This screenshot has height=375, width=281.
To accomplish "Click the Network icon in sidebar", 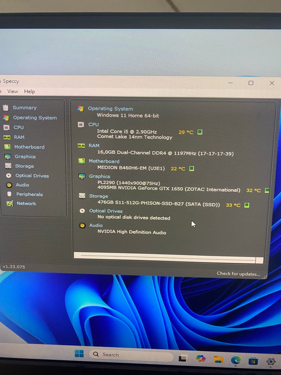I will tap(10, 203).
